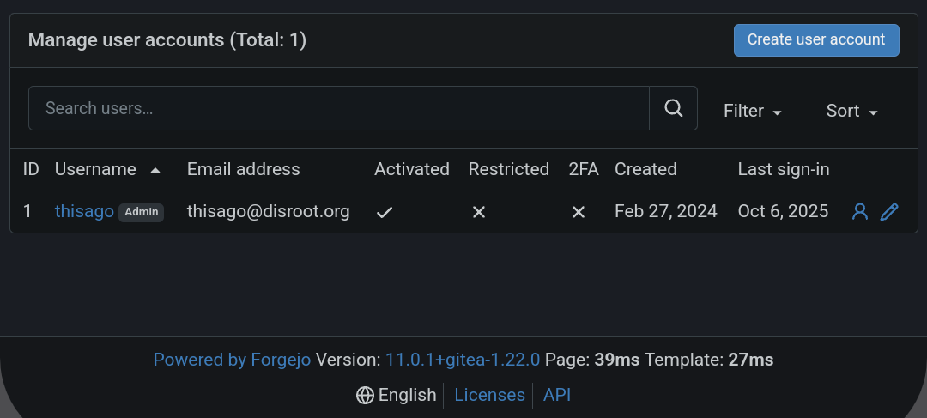Sort by the Username column header
Screen dimensions: 927x418
pyautogui.click(x=95, y=169)
